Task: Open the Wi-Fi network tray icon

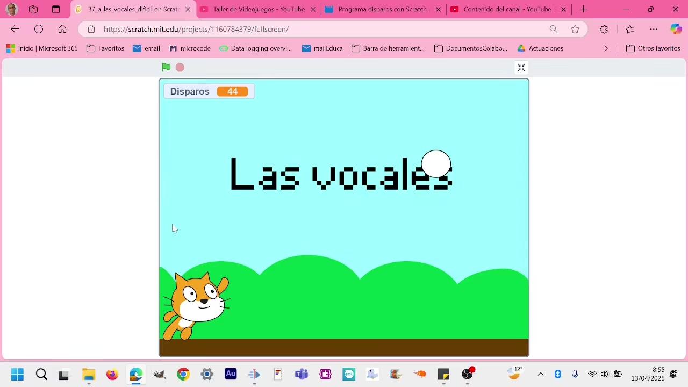Action: [x=592, y=374]
